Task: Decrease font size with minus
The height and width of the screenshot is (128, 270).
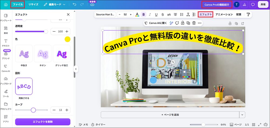Action: tap(120, 14)
